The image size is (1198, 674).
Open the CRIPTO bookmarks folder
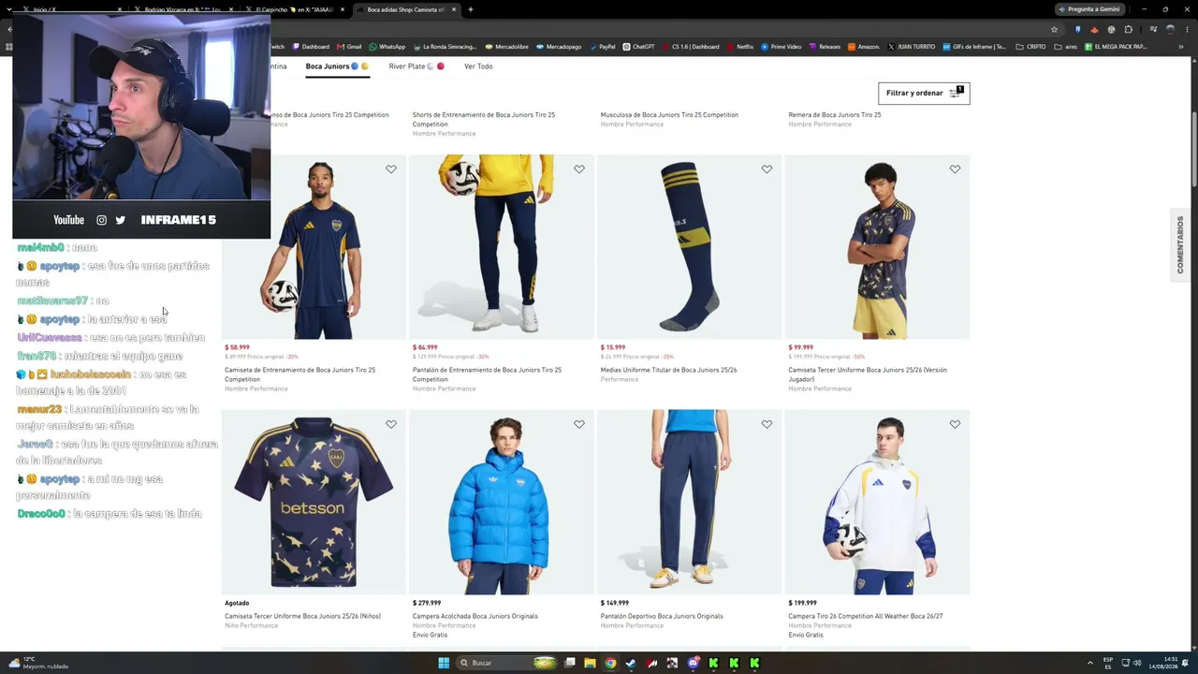click(1030, 47)
